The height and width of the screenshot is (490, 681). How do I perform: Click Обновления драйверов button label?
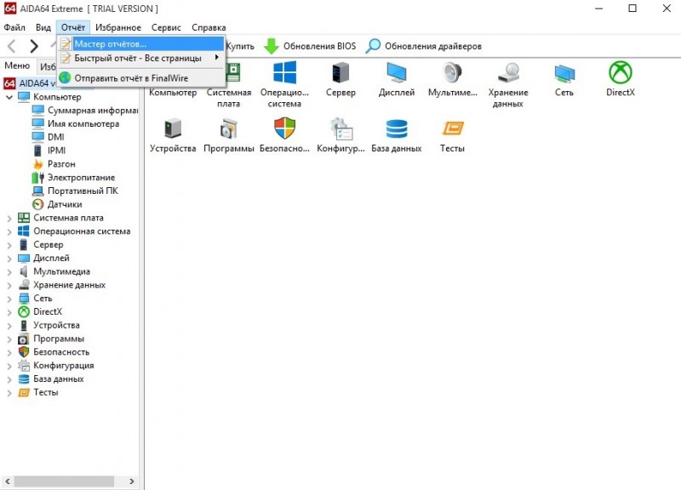coord(433,46)
